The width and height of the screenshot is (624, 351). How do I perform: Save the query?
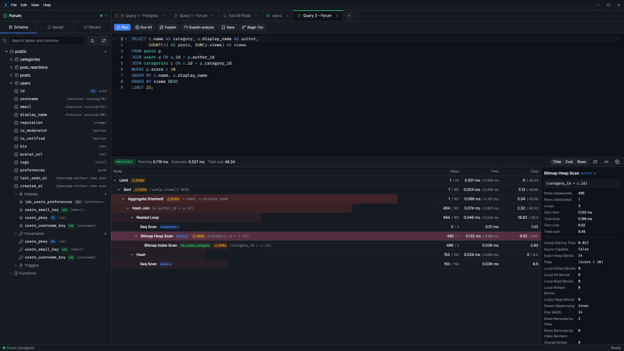pos(228,27)
